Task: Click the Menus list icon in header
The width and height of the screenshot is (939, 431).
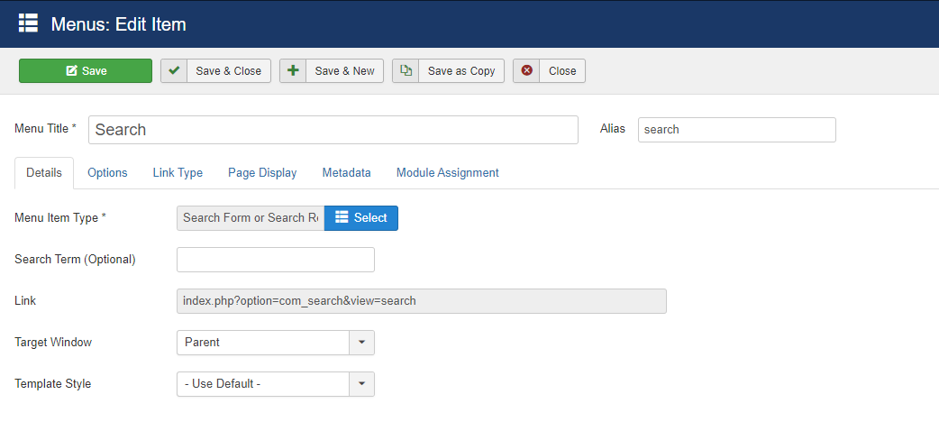Action: point(28,23)
